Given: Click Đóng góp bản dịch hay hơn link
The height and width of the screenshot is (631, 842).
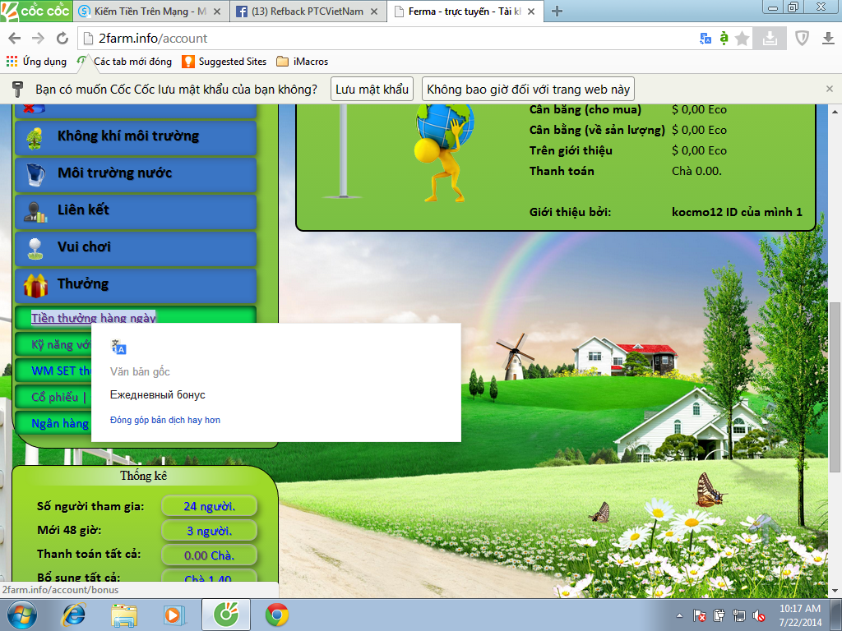Looking at the screenshot, I should (165, 420).
